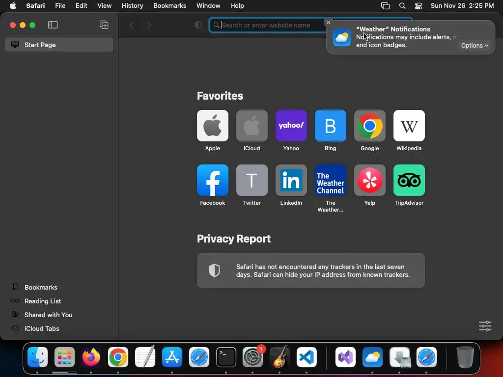Viewport: 503px width, 377px height.
Task: Open Control Center in menu bar
Action: click(419, 6)
